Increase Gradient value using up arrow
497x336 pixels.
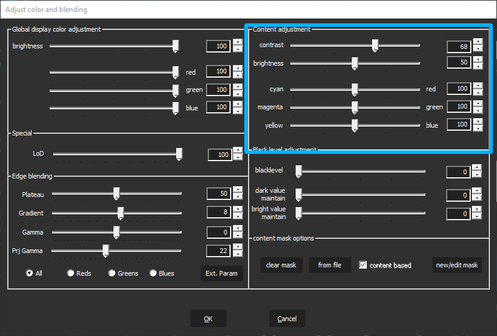click(x=238, y=209)
